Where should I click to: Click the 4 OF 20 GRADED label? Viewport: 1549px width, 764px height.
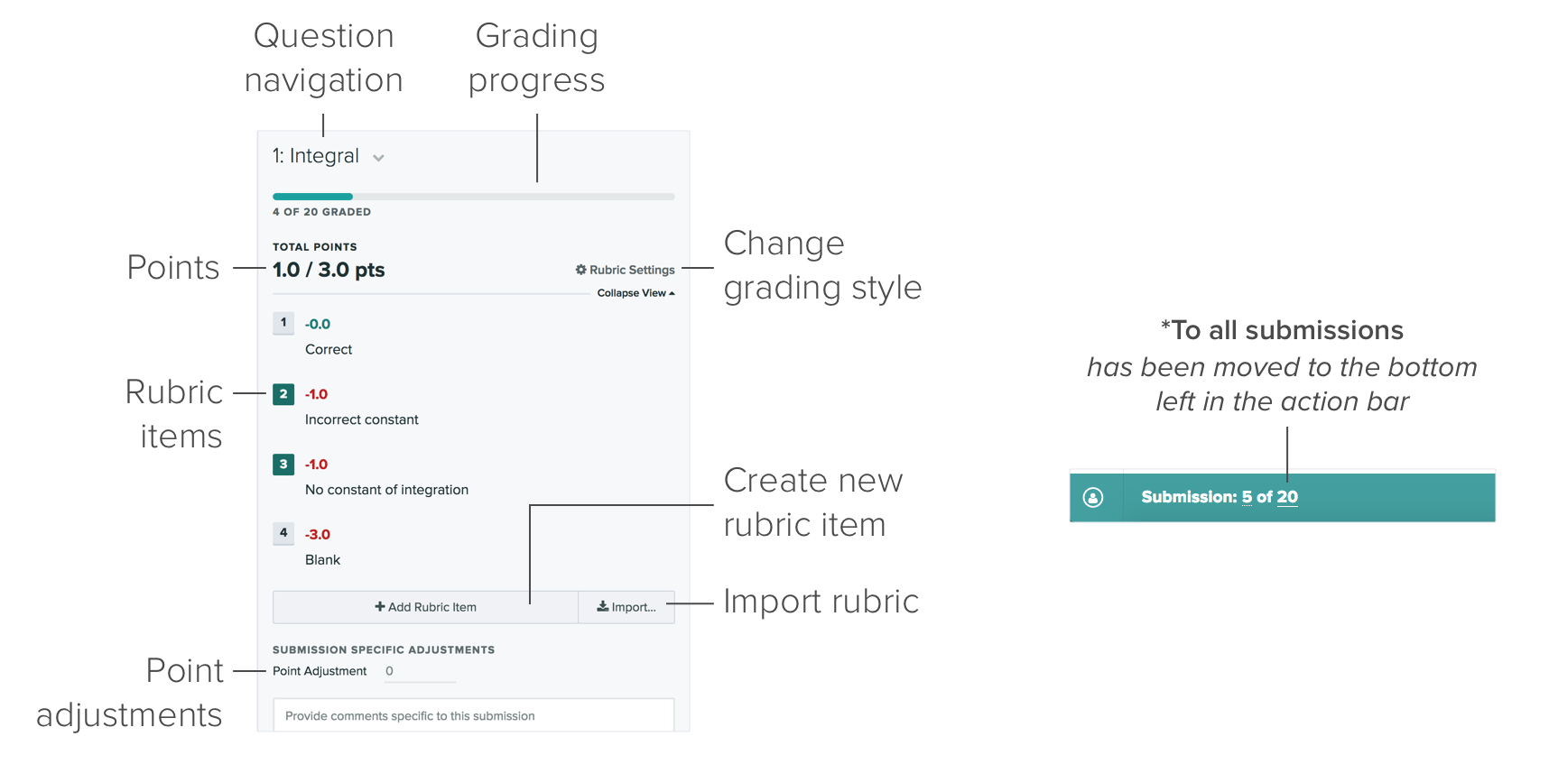321,212
